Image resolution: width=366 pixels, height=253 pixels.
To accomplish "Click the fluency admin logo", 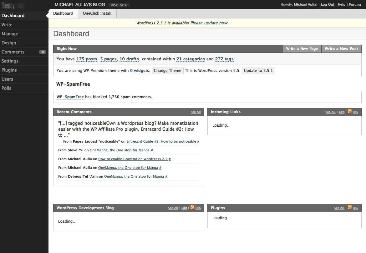I will coord(13,5).
